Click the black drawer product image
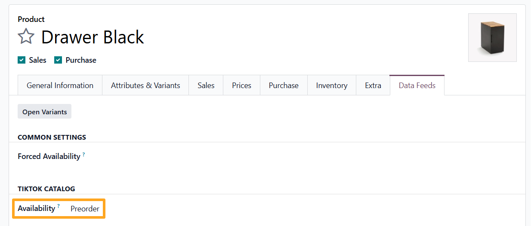 pyautogui.click(x=492, y=37)
